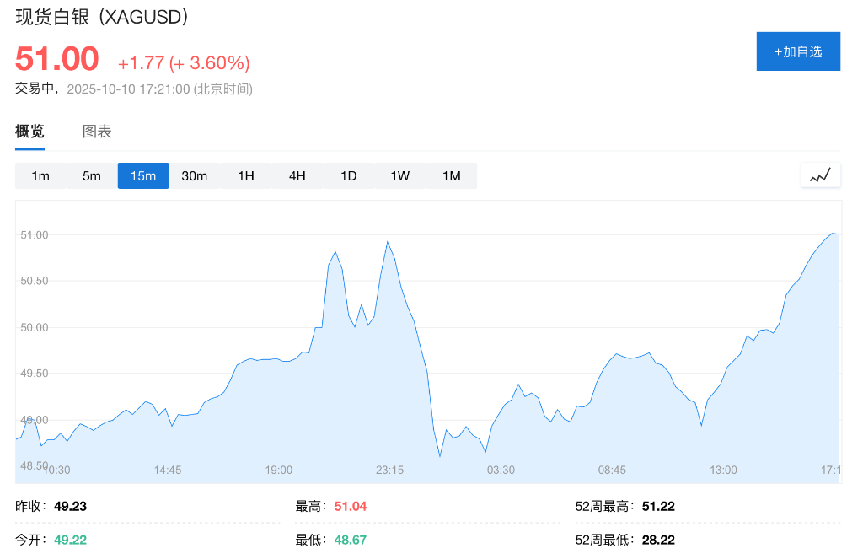Choose the 4H chart interval
Viewport: 863px width, 554px height.
(297, 175)
